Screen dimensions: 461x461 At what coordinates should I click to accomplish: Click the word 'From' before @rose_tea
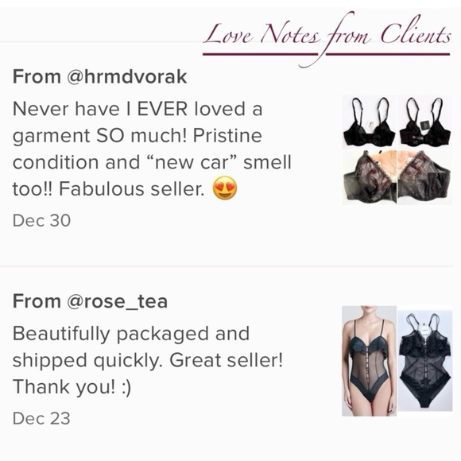(x=37, y=302)
